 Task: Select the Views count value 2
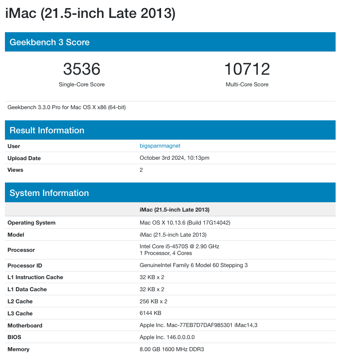pyautogui.click(x=141, y=170)
